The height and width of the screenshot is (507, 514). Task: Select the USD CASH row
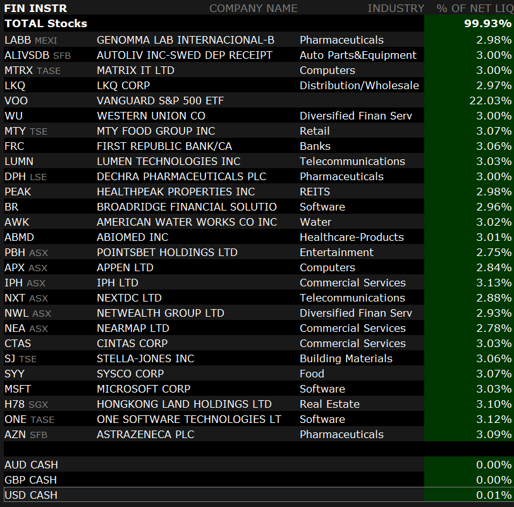click(259, 495)
